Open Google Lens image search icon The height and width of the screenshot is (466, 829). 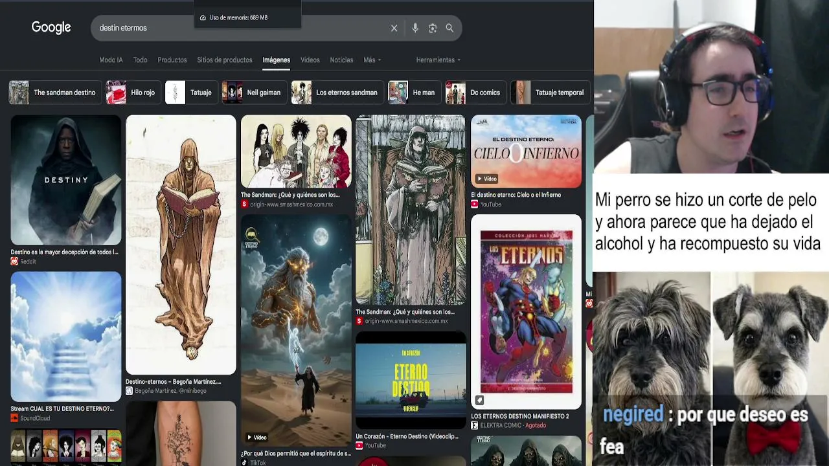[432, 28]
